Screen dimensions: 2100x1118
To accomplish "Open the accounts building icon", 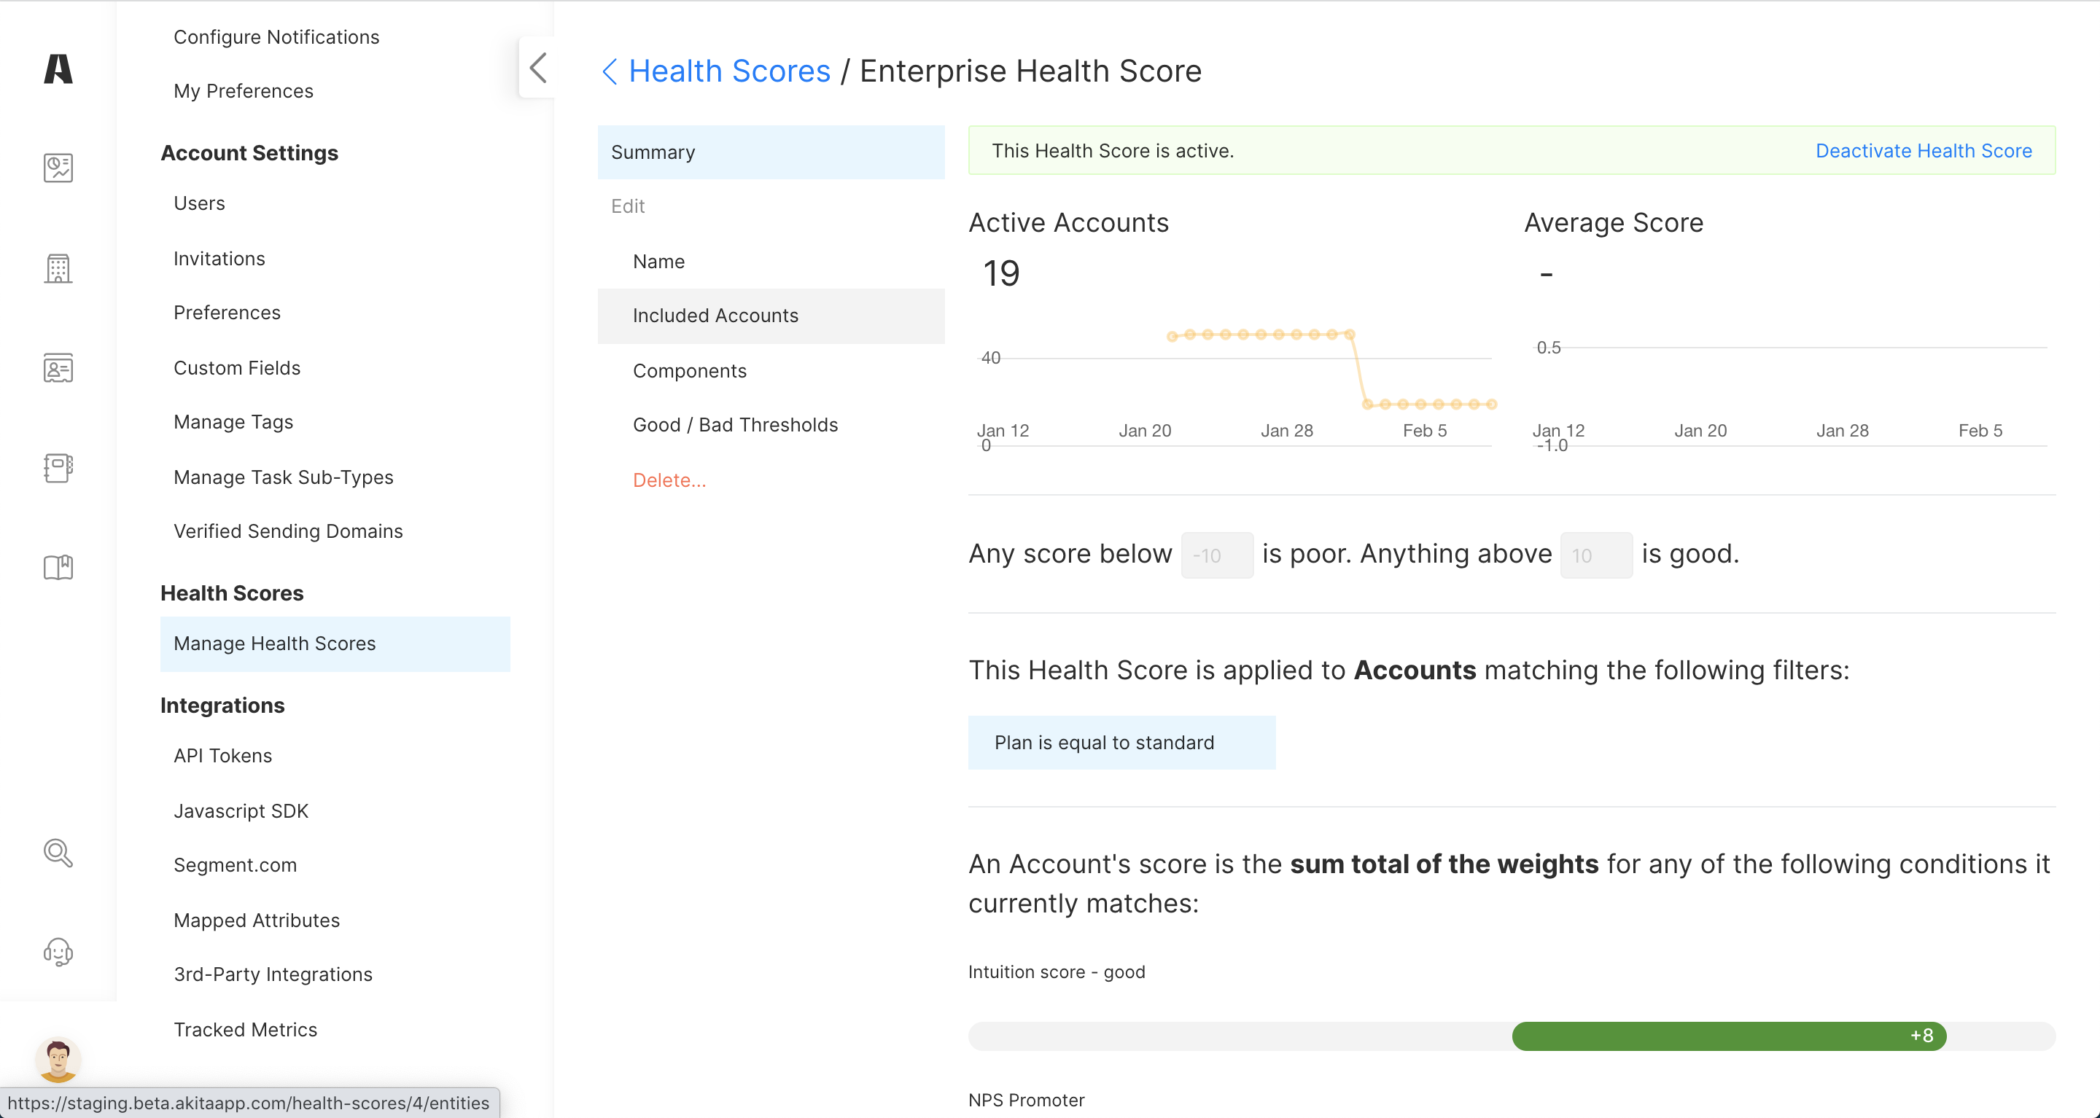I will 58,268.
